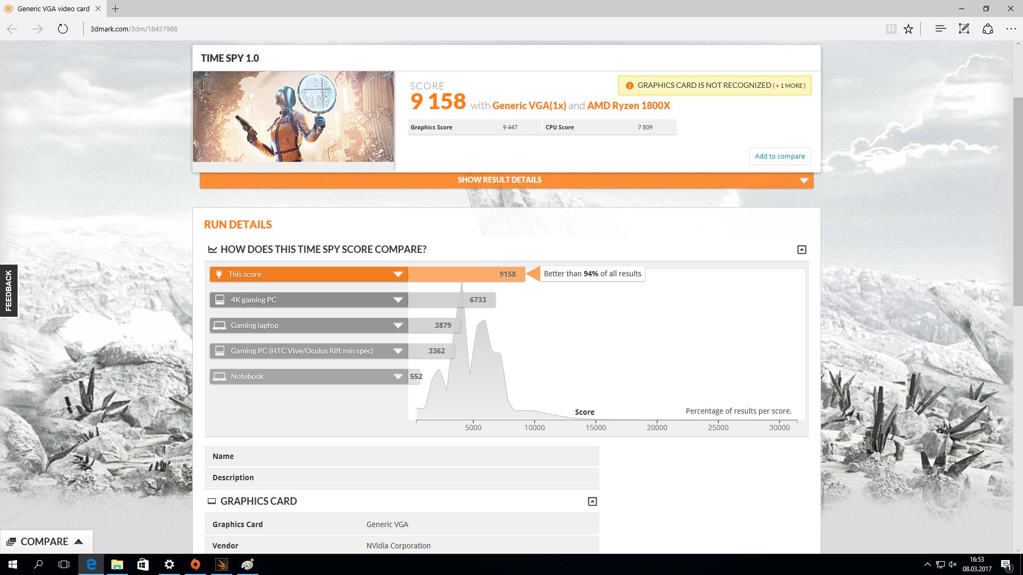Open browser More options ellipsis
The image size is (1023, 575).
(x=1011, y=29)
